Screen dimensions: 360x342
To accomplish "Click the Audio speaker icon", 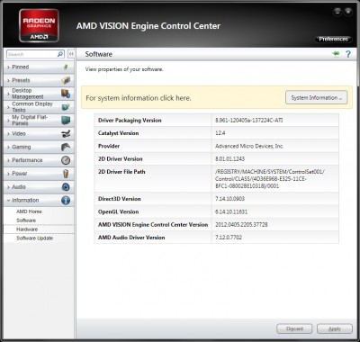I will (x=66, y=187).
